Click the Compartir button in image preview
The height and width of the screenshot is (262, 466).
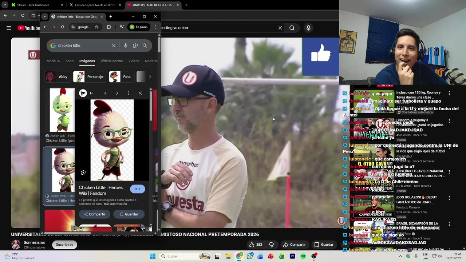95,214
